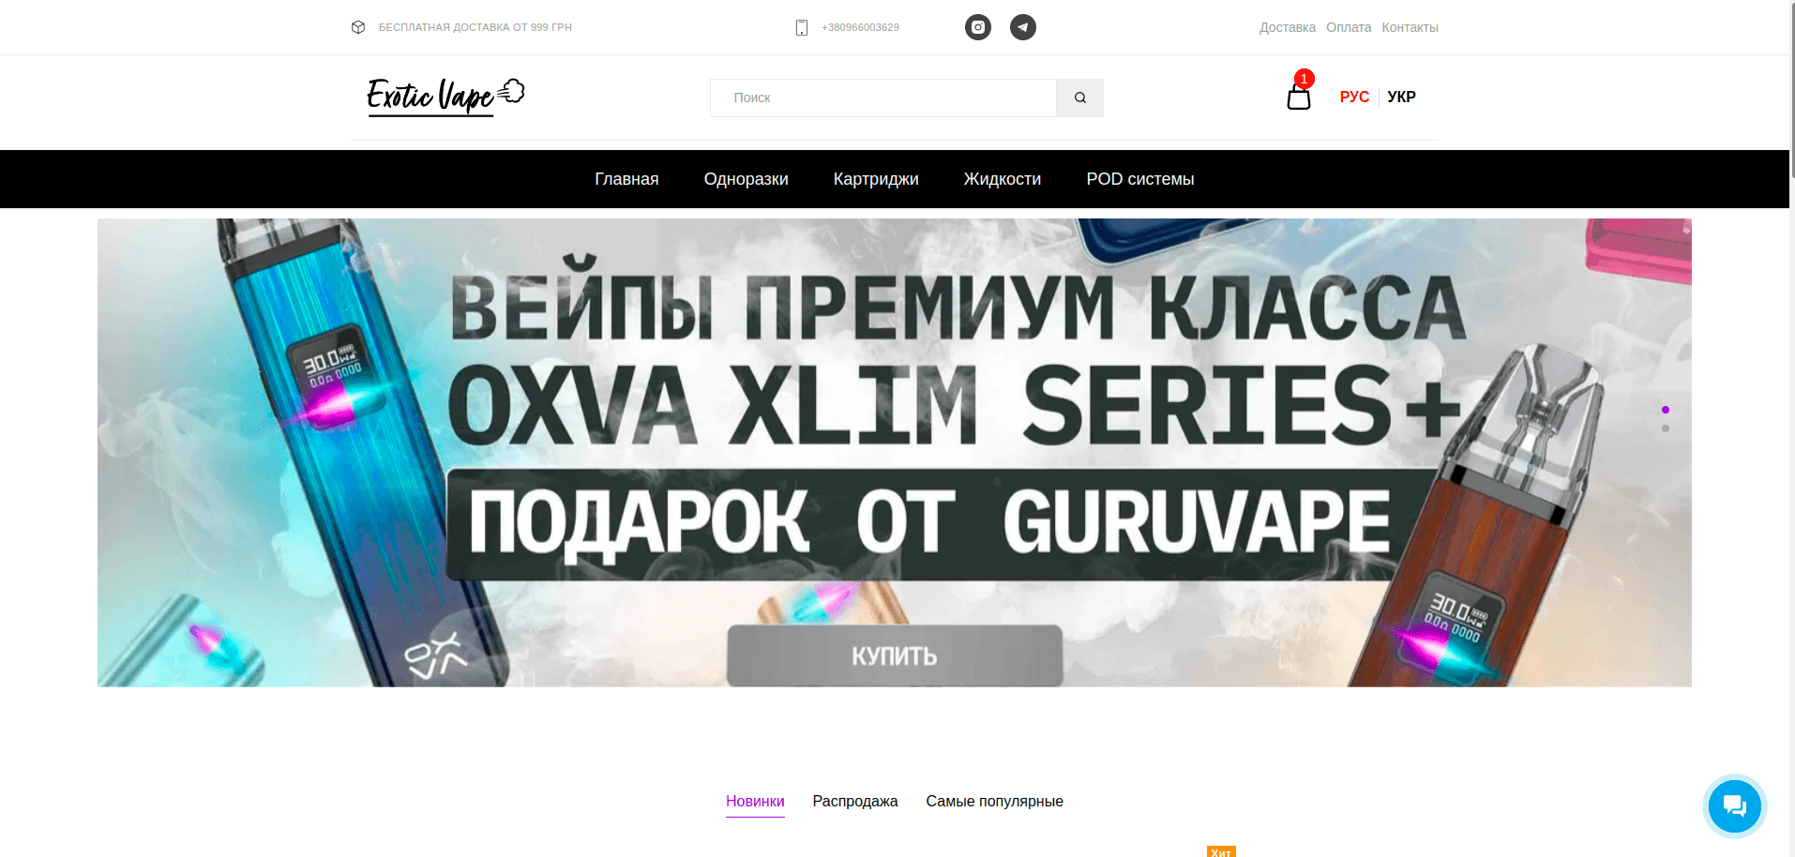
Task: Open the Жидкости menu item
Action: tap(1002, 179)
